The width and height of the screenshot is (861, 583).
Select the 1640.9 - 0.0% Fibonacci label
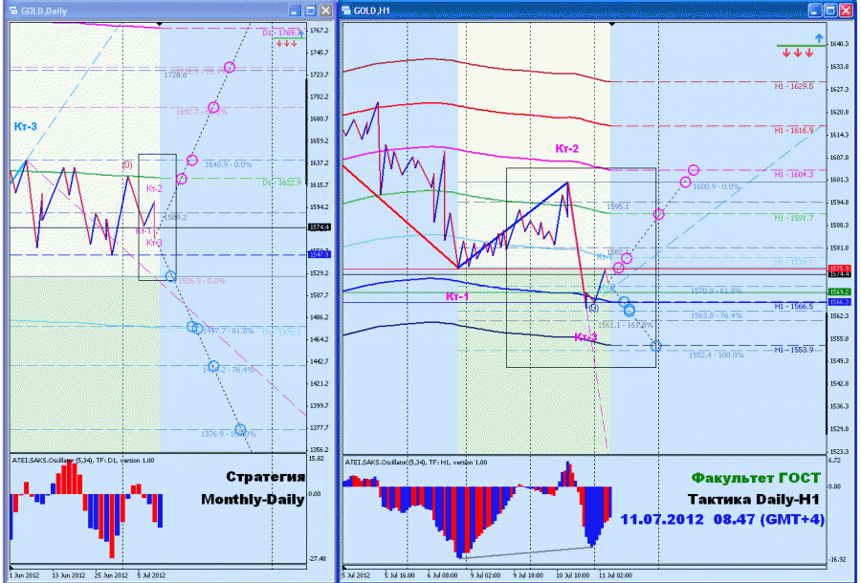[229, 164]
